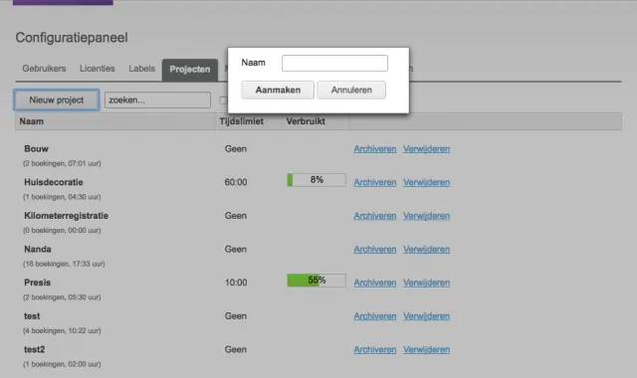Archive the test2 project
The image size is (637, 378).
pos(375,349)
